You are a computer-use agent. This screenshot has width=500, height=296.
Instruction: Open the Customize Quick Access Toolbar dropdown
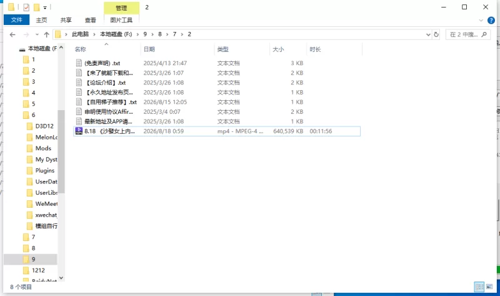(45, 8)
